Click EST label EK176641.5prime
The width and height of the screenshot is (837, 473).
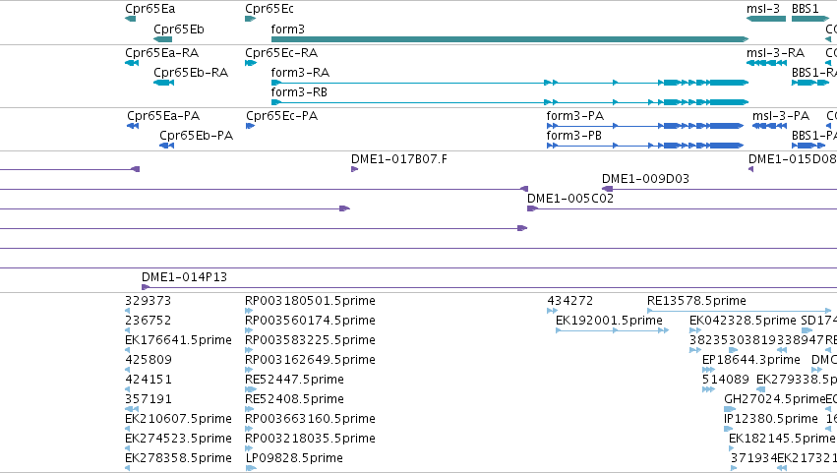pyautogui.click(x=178, y=340)
